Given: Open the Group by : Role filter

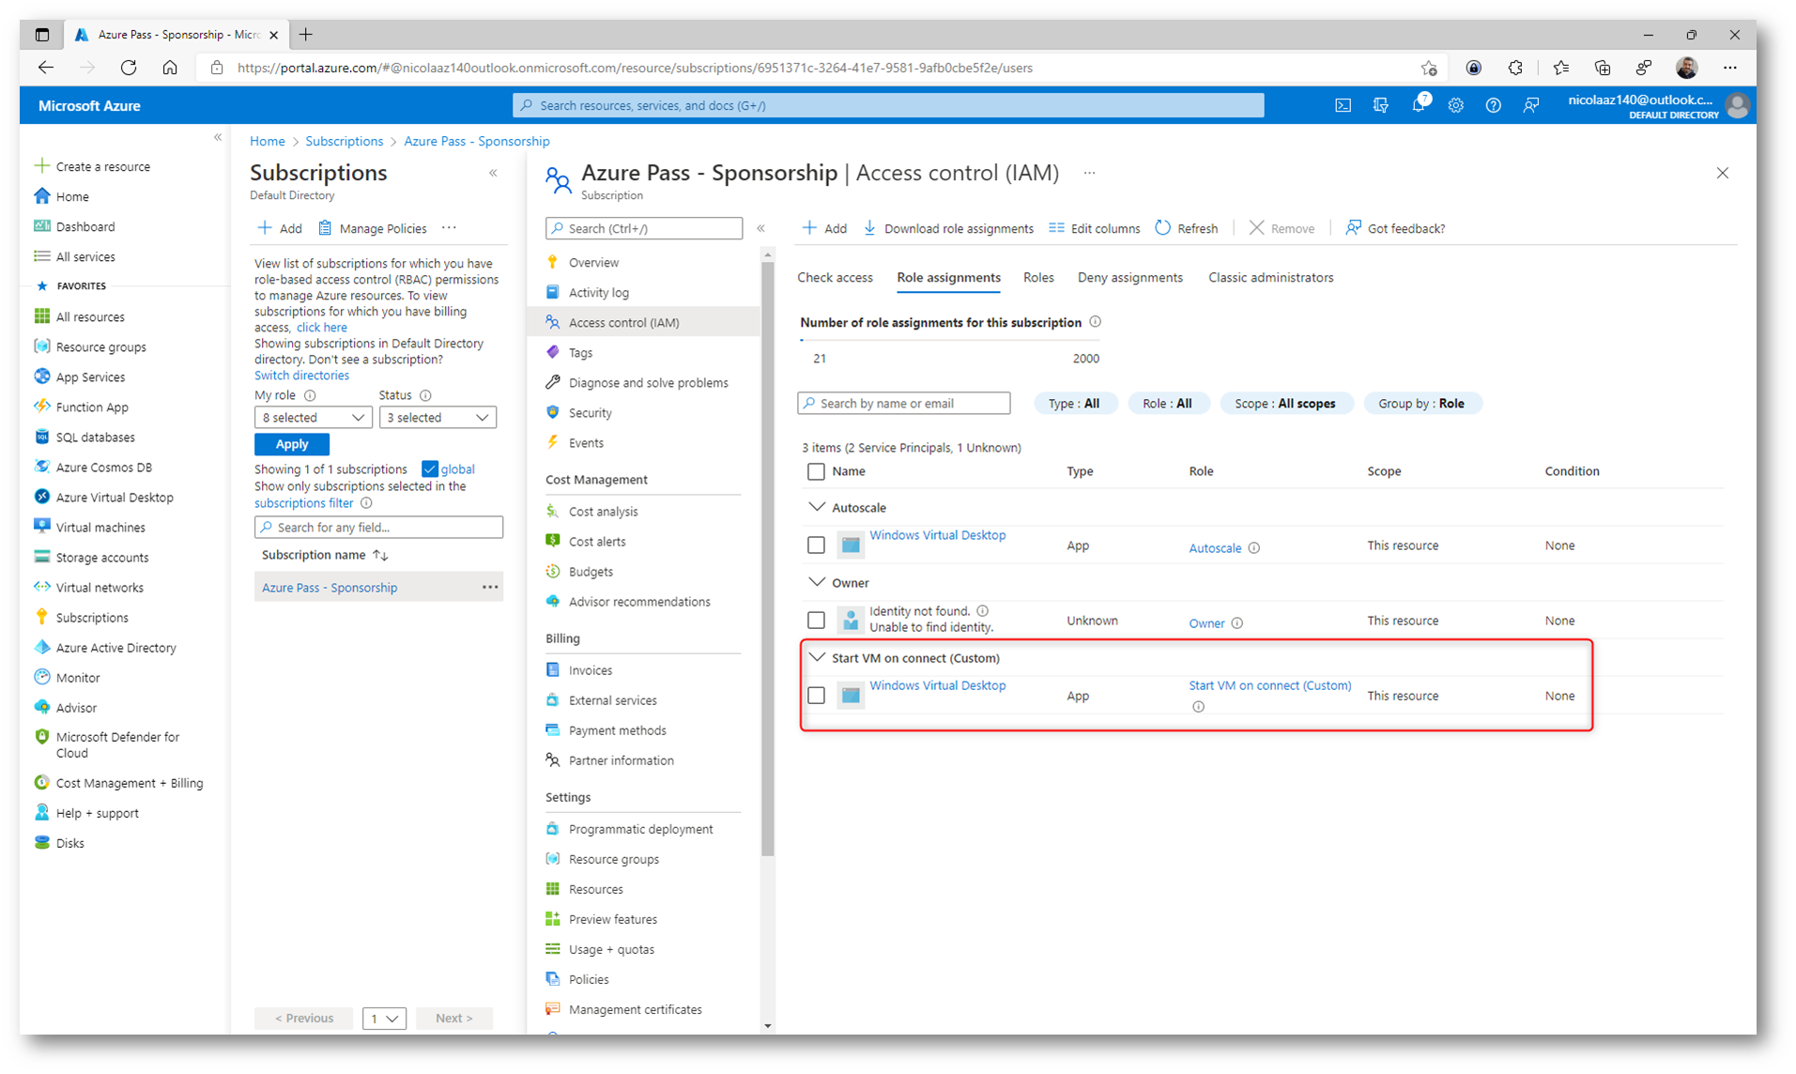Looking at the screenshot, I should point(1420,403).
